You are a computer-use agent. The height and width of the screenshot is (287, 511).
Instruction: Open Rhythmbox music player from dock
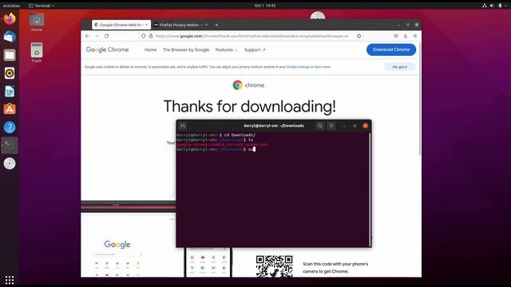click(x=10, y=73)
